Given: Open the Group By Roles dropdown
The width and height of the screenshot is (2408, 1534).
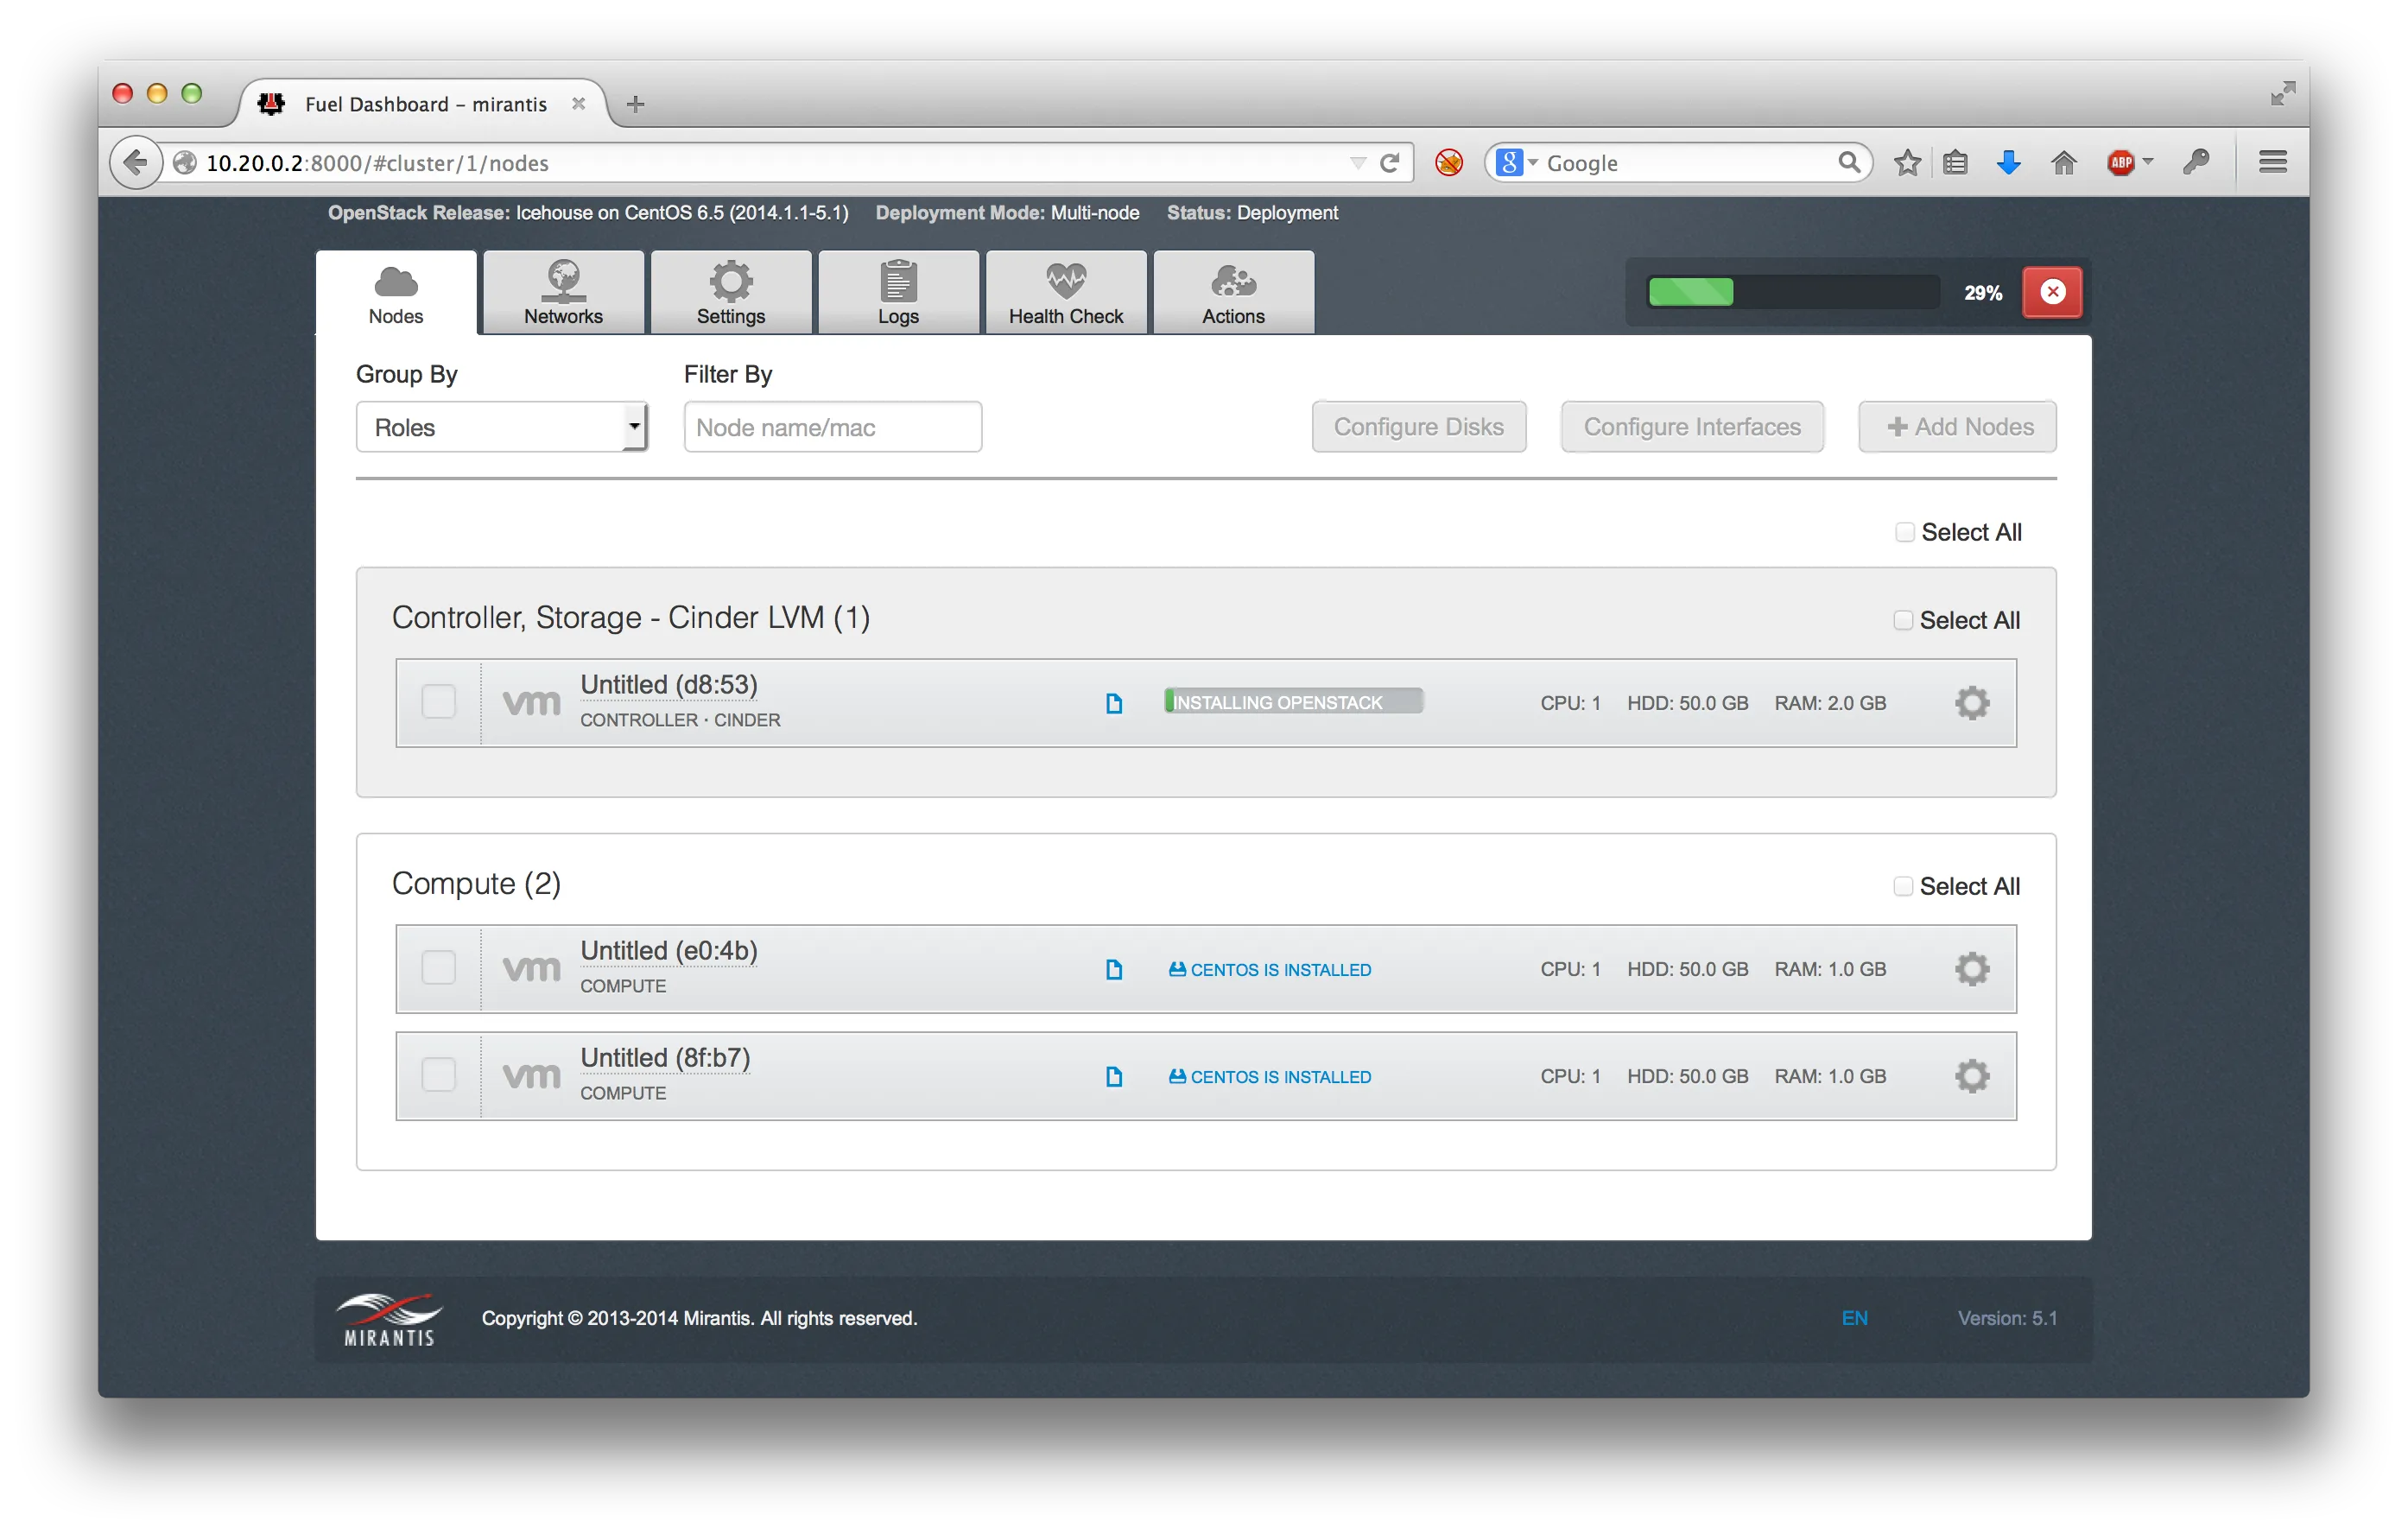Looking at the screenshot, I should 502,427.
